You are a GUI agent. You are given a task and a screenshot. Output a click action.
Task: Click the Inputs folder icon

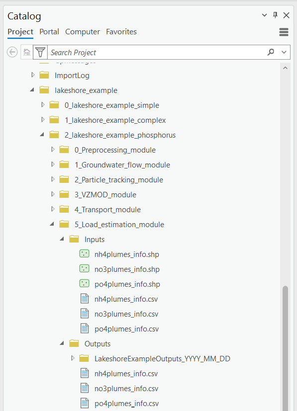[x=74, y=240]
